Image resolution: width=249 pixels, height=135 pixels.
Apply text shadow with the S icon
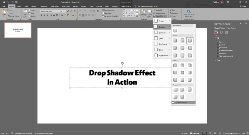51,15
